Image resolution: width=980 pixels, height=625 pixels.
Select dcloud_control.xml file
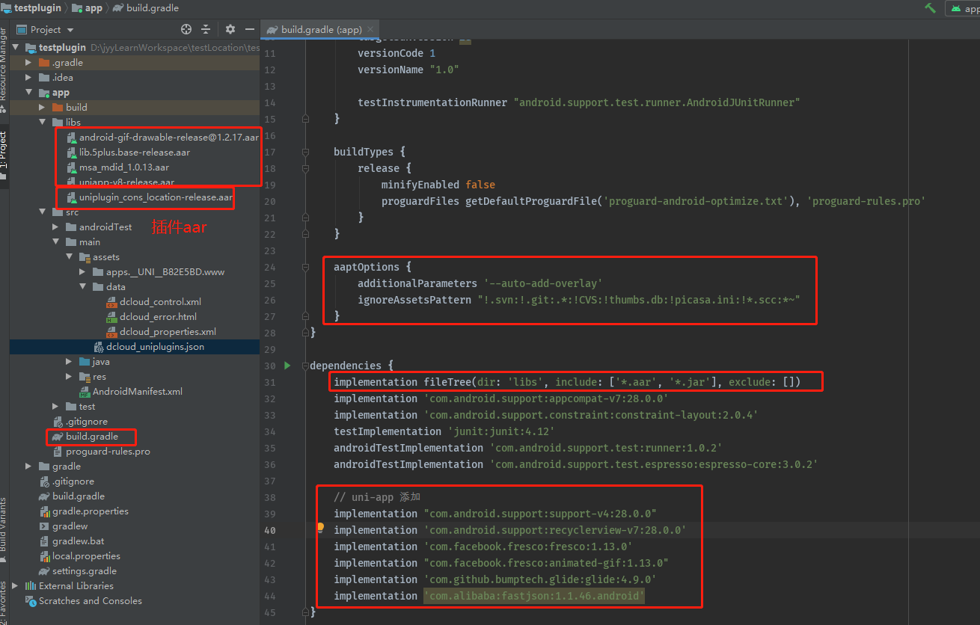pyautogui.click(x=160, y=302)
